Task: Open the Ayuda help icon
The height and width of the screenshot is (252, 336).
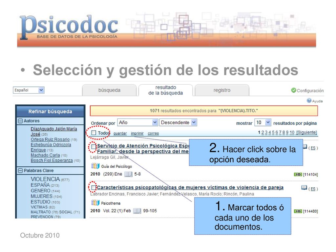Action: pyautogui.click(x=309, y=100)
